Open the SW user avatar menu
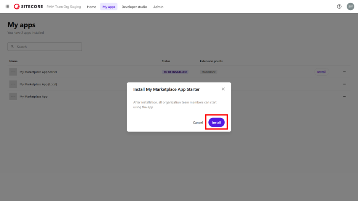Viewport: 358px width, 201px height. coord(350,6)
